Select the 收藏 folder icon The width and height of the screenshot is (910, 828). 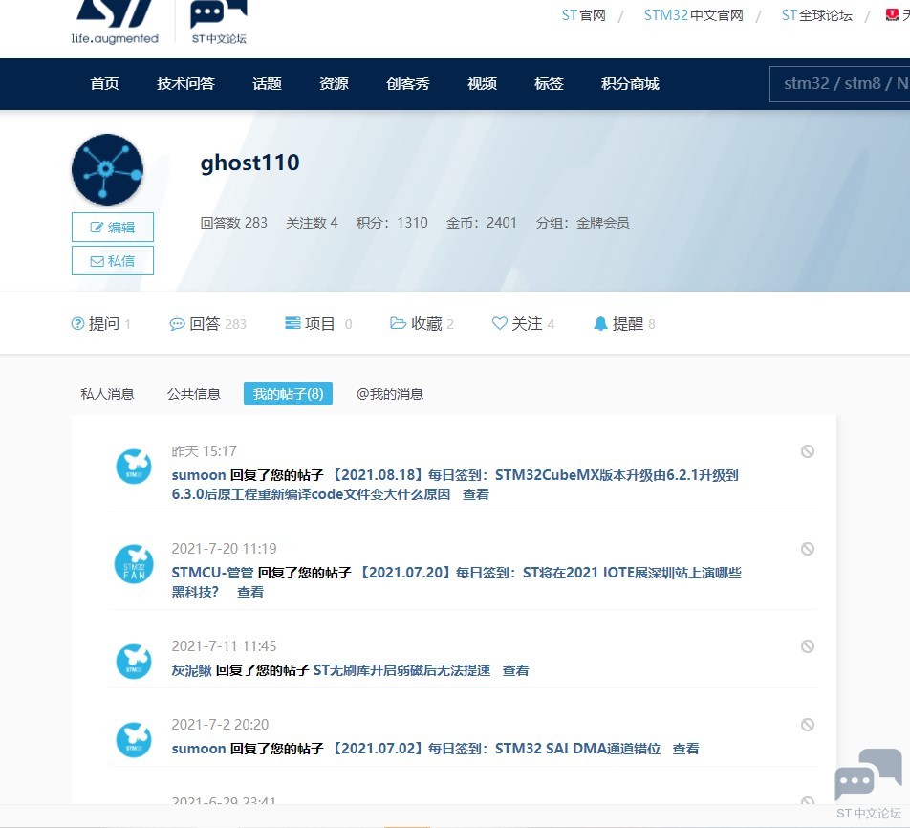pyautogui.click(x=398, y=323)
